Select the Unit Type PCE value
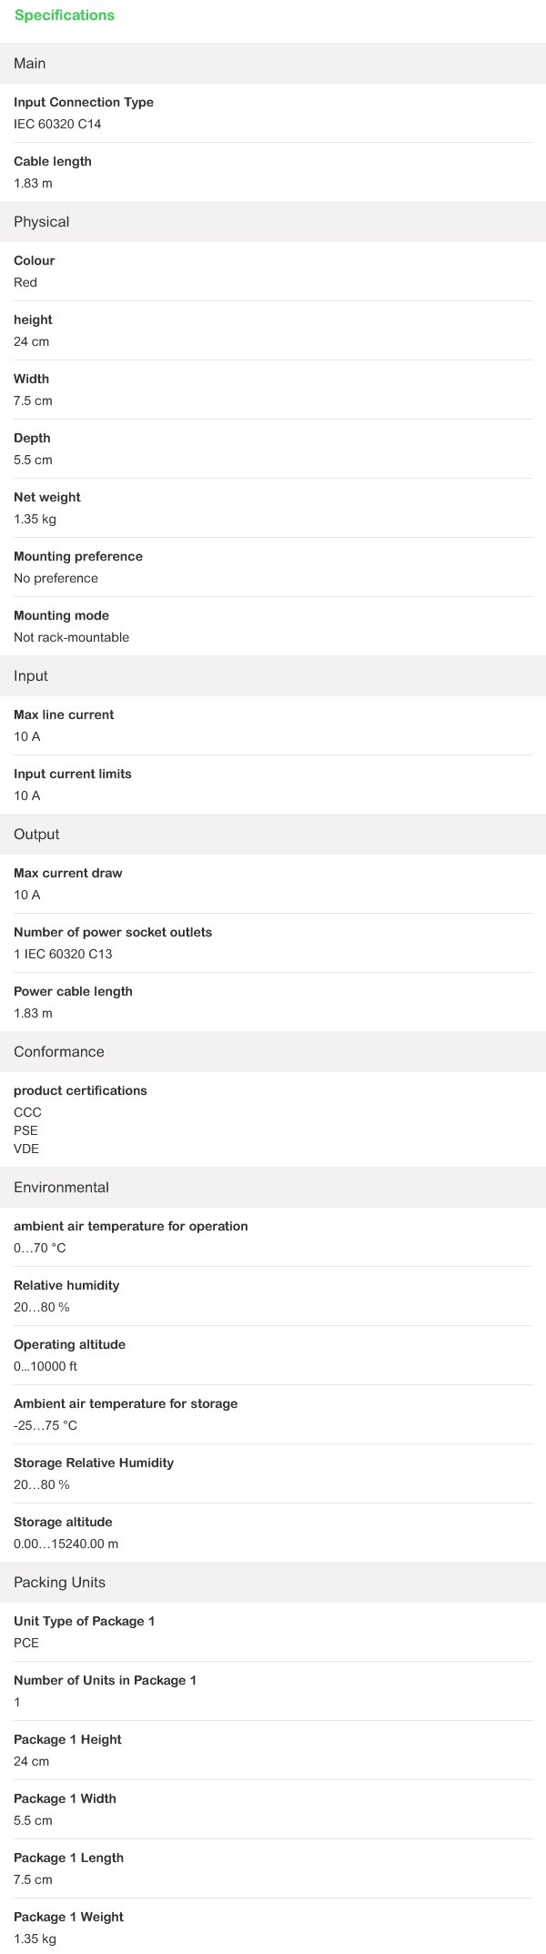This screenshot has height=1954, width=546. point(26,1644)
